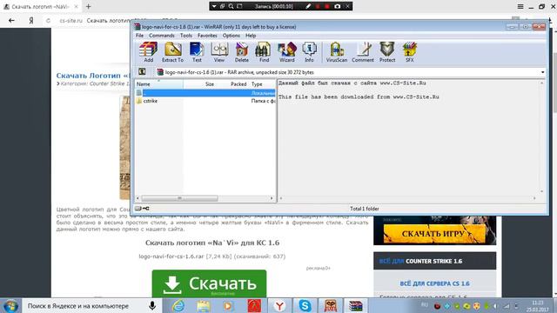
Task: Open the Help menu
Action: click(251, 36)
